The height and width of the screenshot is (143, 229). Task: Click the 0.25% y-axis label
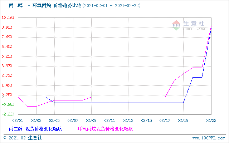pyautogui.click(x=7, y=95)
